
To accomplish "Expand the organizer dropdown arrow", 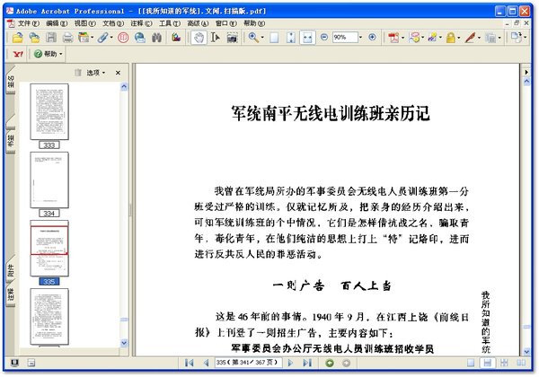I will coord(93,38).
